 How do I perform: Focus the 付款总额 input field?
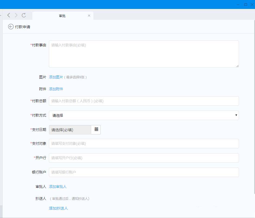pyautogui.click(x=144, y=101)
